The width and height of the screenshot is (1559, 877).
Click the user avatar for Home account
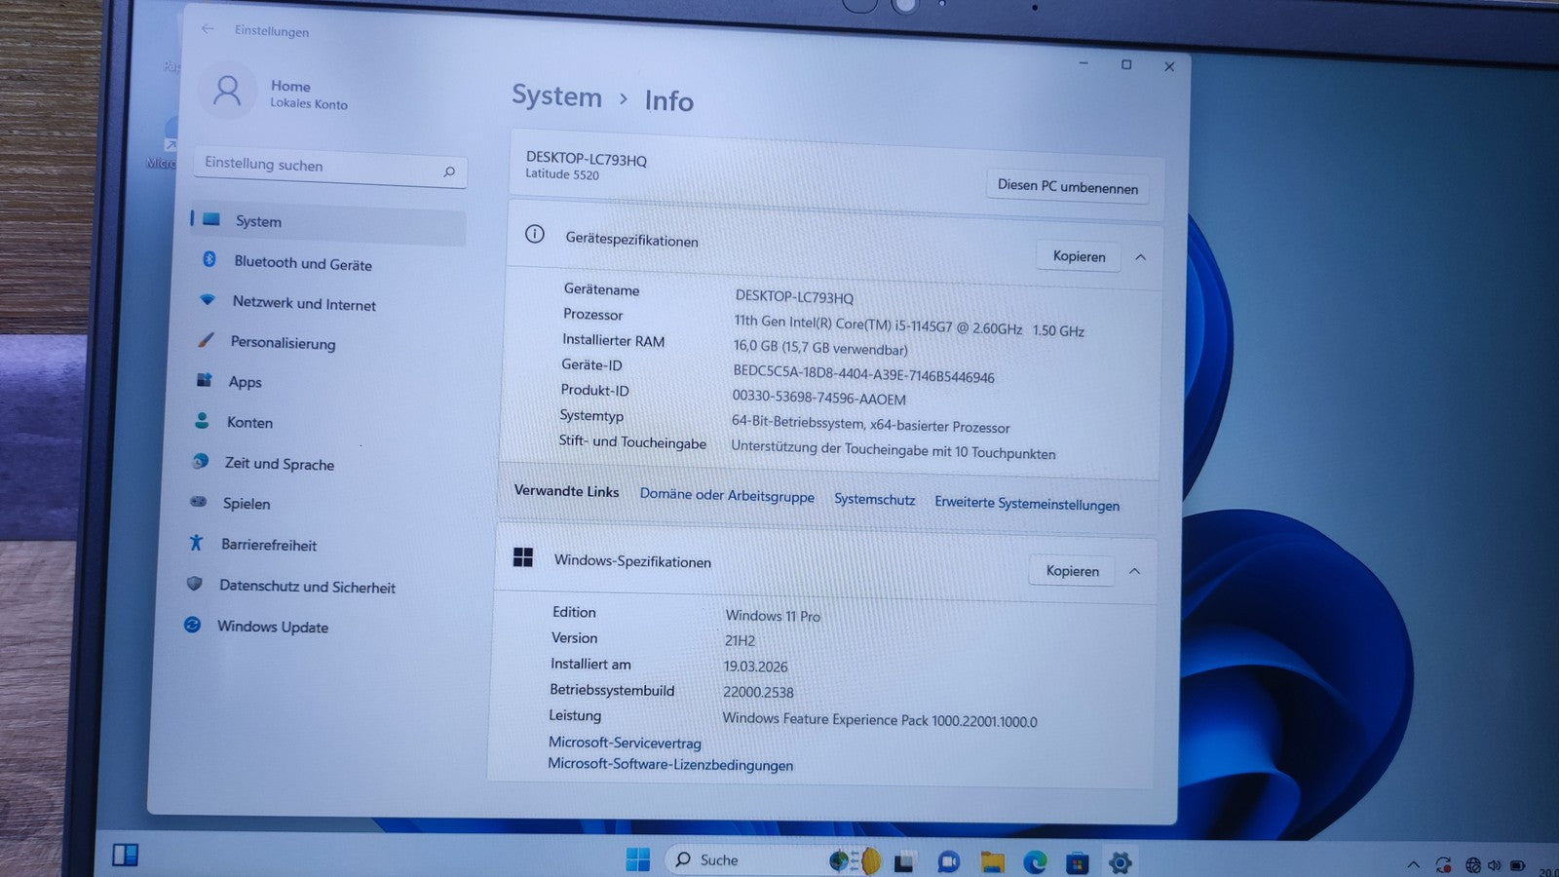[x=227, y=91]
